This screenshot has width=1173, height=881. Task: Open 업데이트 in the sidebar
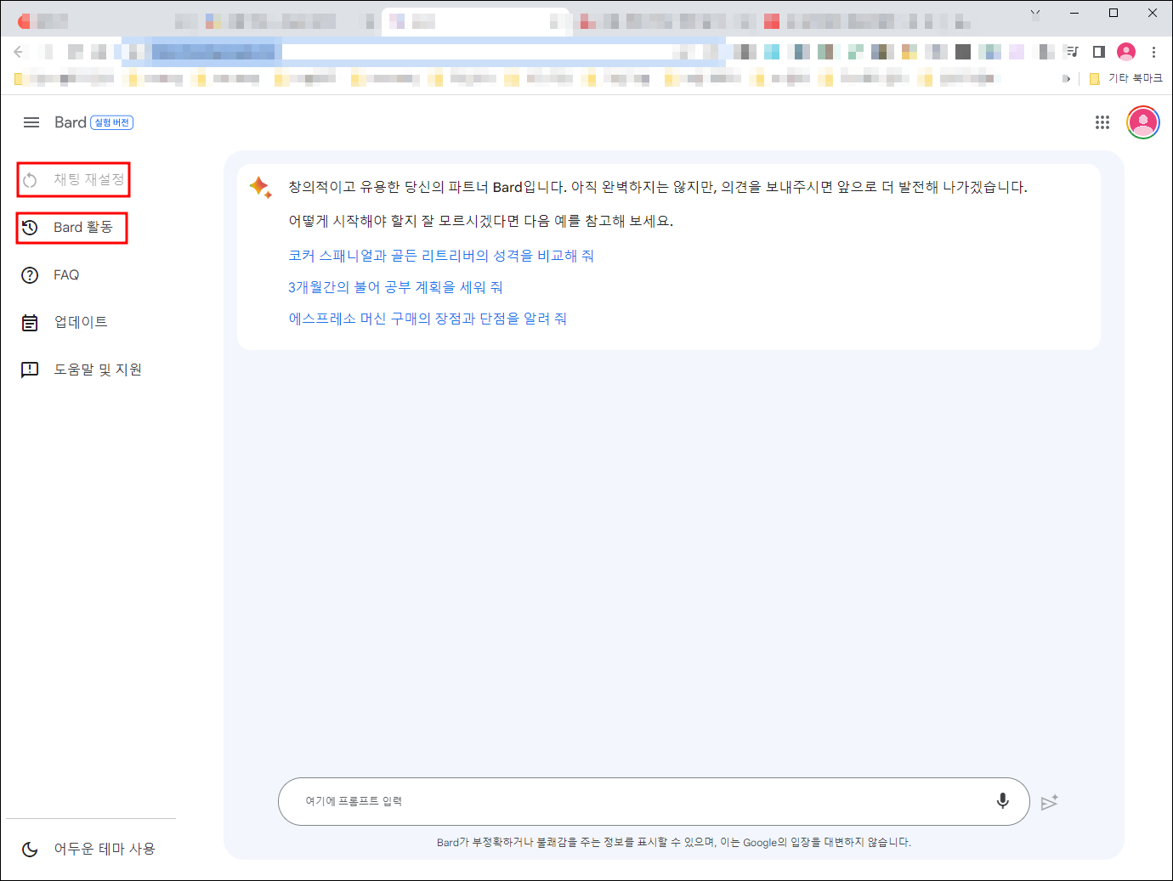(65, 322)
